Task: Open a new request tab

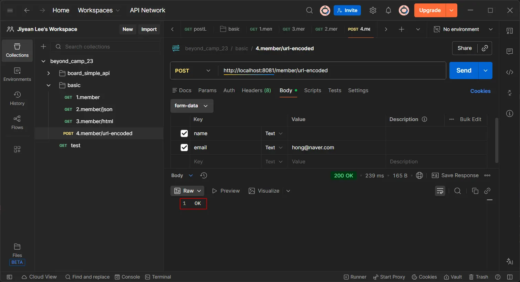Action: point(402,29)
